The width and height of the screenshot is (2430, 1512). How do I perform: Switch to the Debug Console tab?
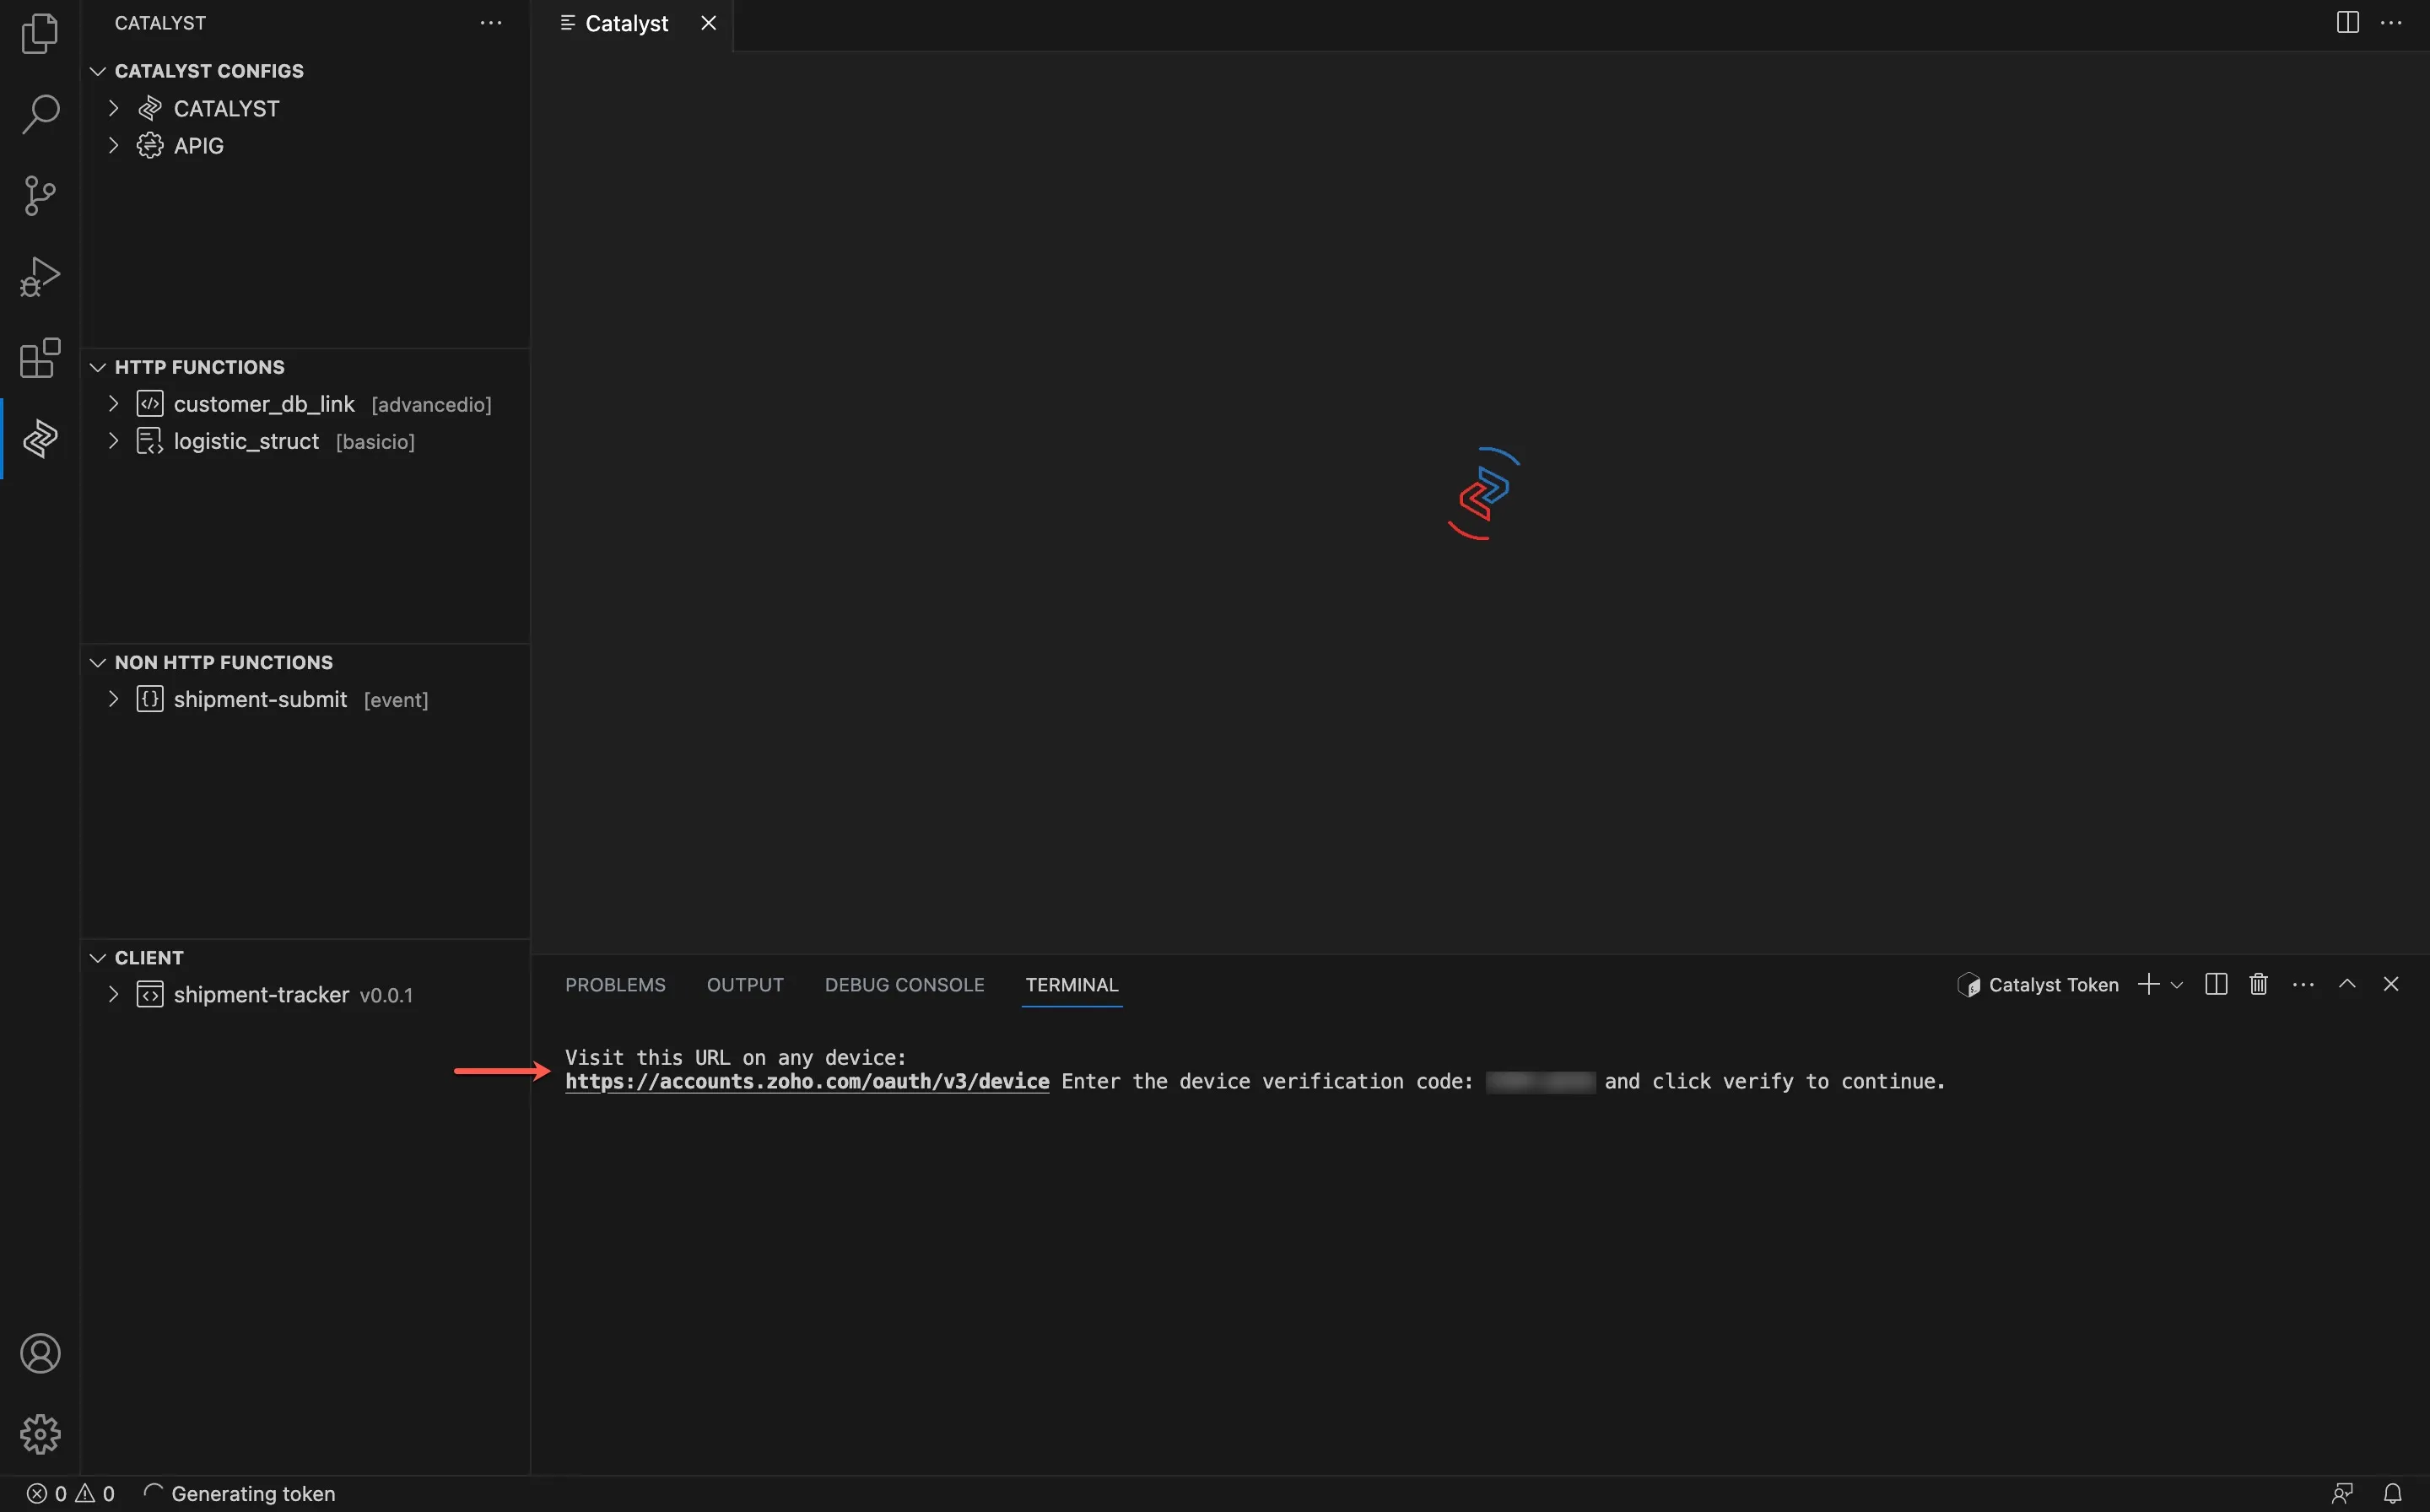click(x=904, y=985)
